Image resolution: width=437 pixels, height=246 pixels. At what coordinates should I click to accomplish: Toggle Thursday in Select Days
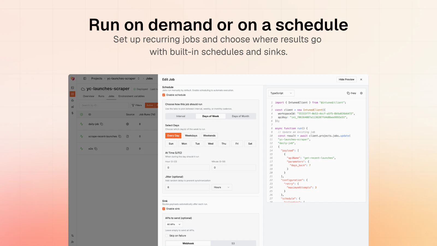[x=224, y=144]
